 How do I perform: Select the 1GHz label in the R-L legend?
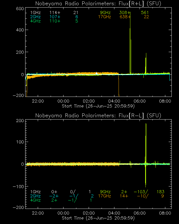pyautogui.click(x=36, y=192)
